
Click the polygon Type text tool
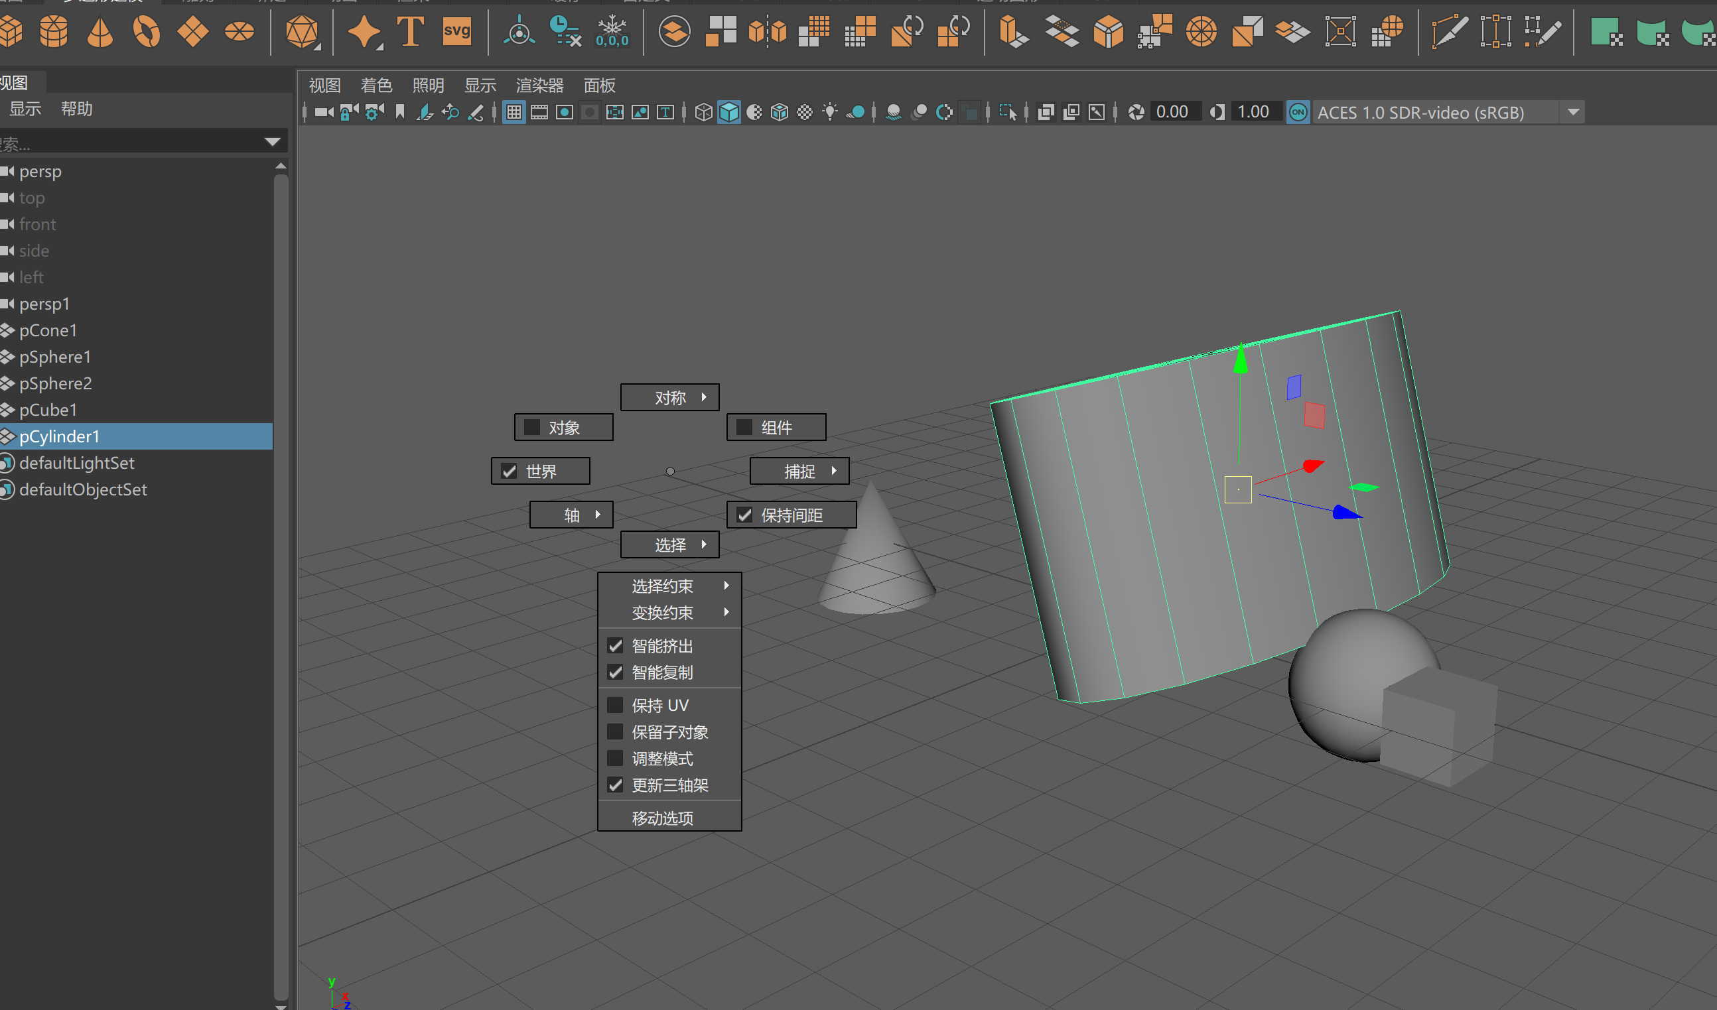point(410,31)
